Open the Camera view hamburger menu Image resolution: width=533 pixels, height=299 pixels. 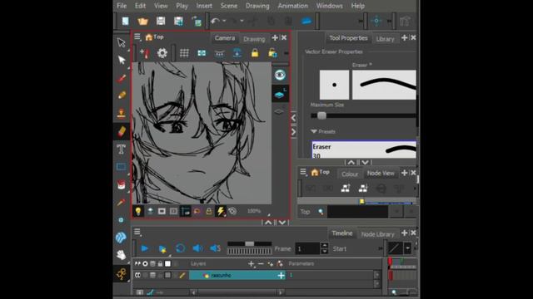point(137,37)
